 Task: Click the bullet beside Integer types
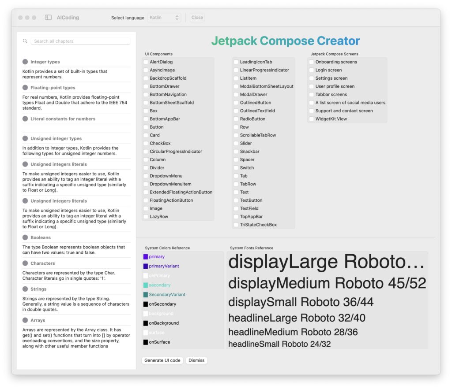tap(25, 62)
